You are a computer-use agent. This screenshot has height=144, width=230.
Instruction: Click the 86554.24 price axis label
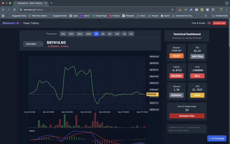(154, 110)
